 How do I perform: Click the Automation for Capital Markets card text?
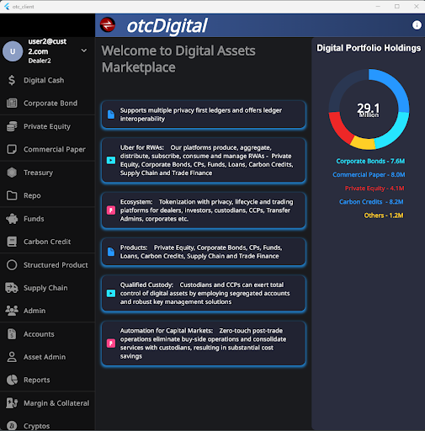(x=204, y=343)
